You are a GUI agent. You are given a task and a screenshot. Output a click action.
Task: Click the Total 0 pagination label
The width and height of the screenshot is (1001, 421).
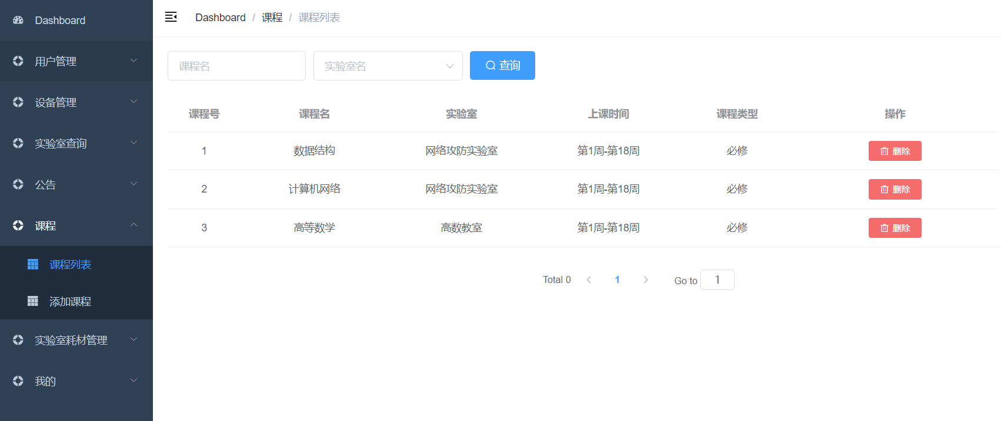(x=556, y=280)
